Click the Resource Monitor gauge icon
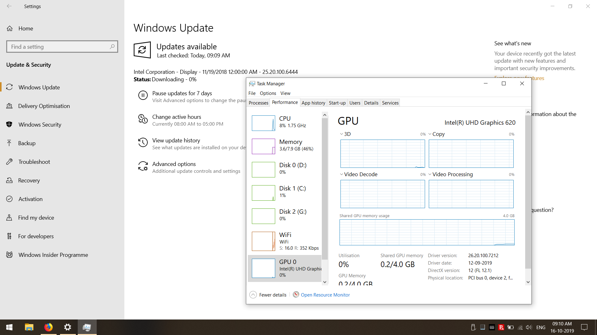597x335 pixels. pyautogui.click(x=296, y=294)
